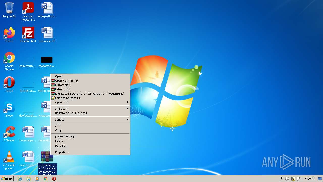Choose Edit with Notepad++
The height and width of the screenshot is (182, 323).
(90, 98)
